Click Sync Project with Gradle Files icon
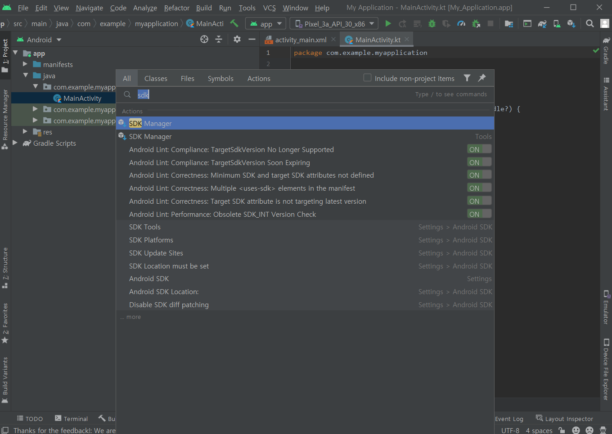612x434 pixels. (x=542, y=23)
